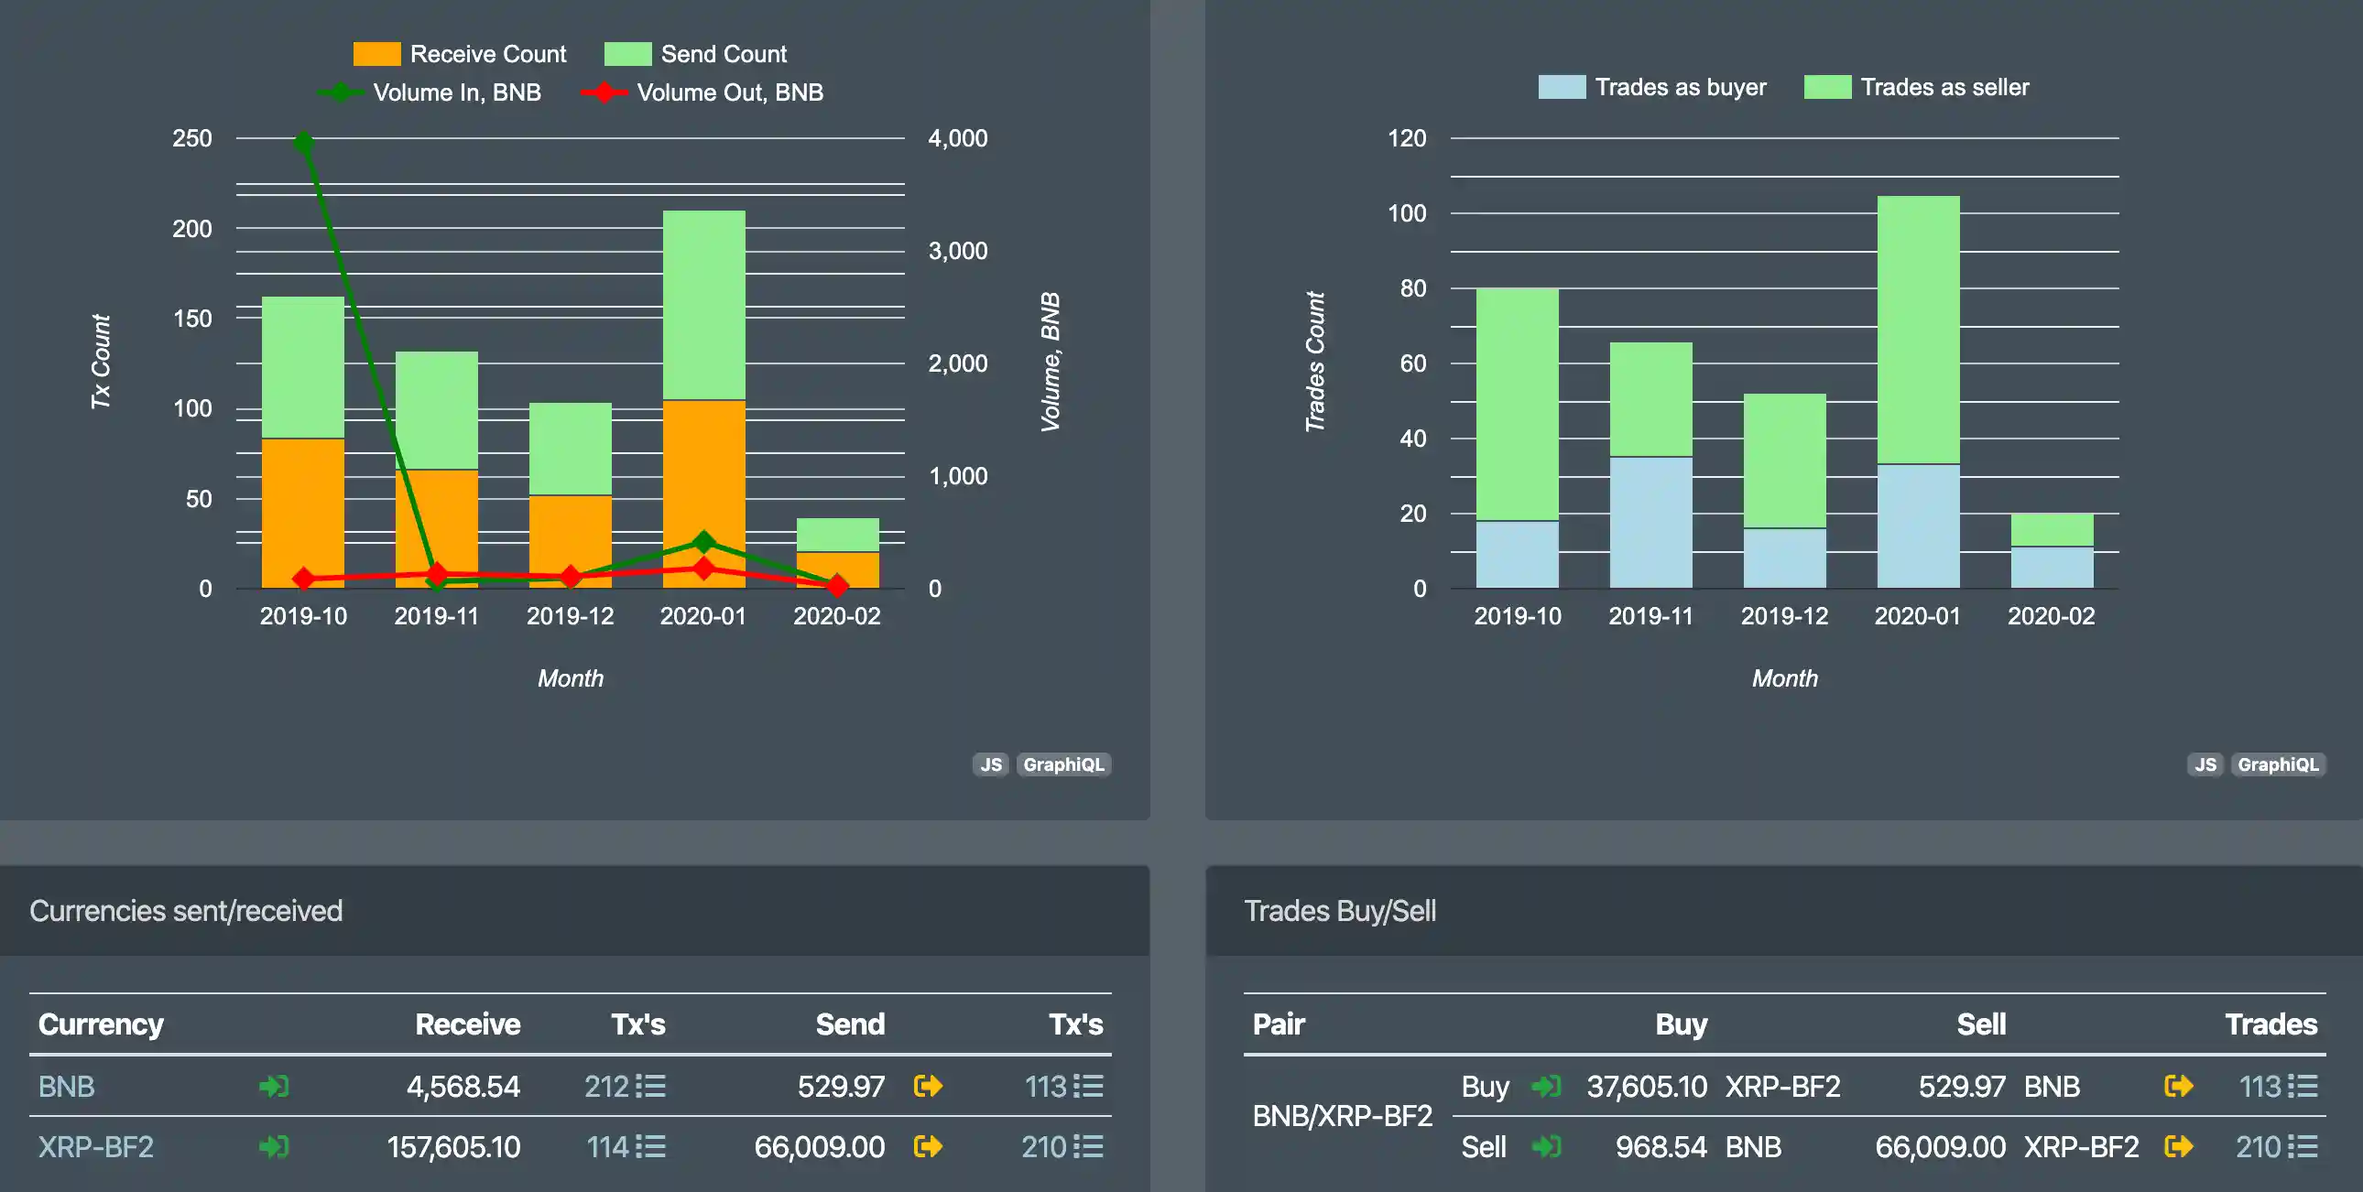
Task: Click the send arrow icon for XRP-BF2
Action: click(931, 1146)
